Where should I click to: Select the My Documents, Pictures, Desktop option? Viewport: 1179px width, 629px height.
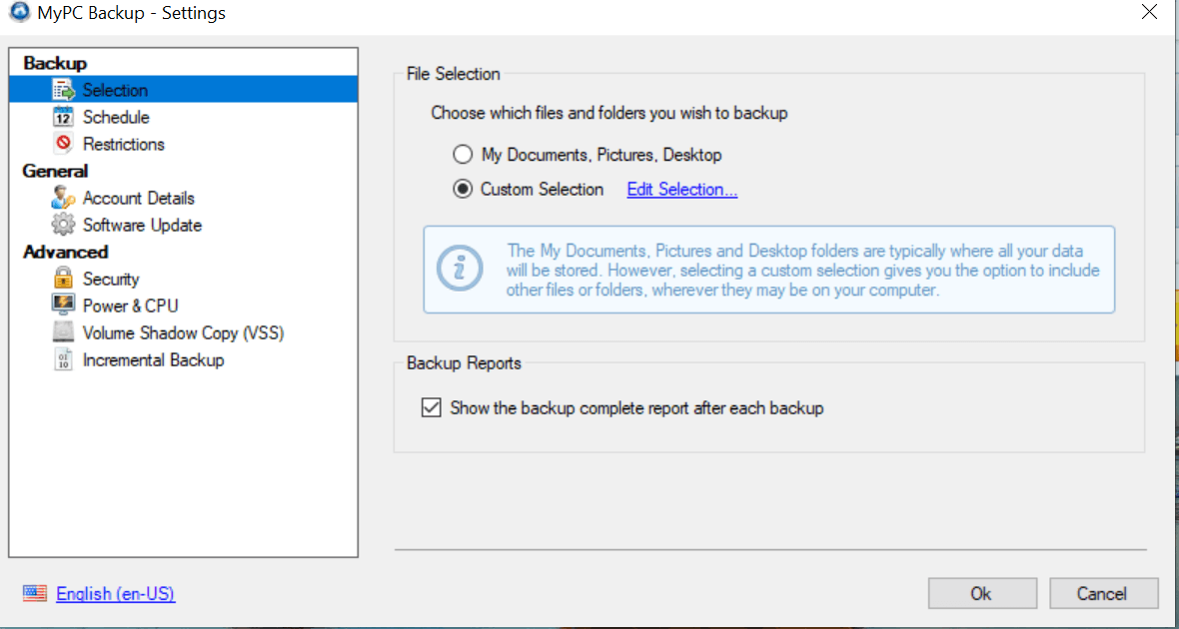tap(462, 154)
